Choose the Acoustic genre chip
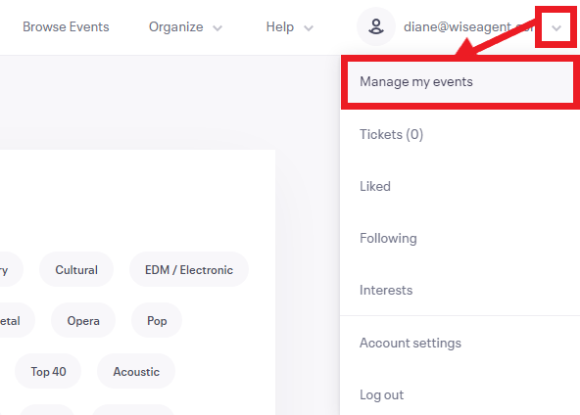The width and height of the screenshot is (580, 415). 136,371
